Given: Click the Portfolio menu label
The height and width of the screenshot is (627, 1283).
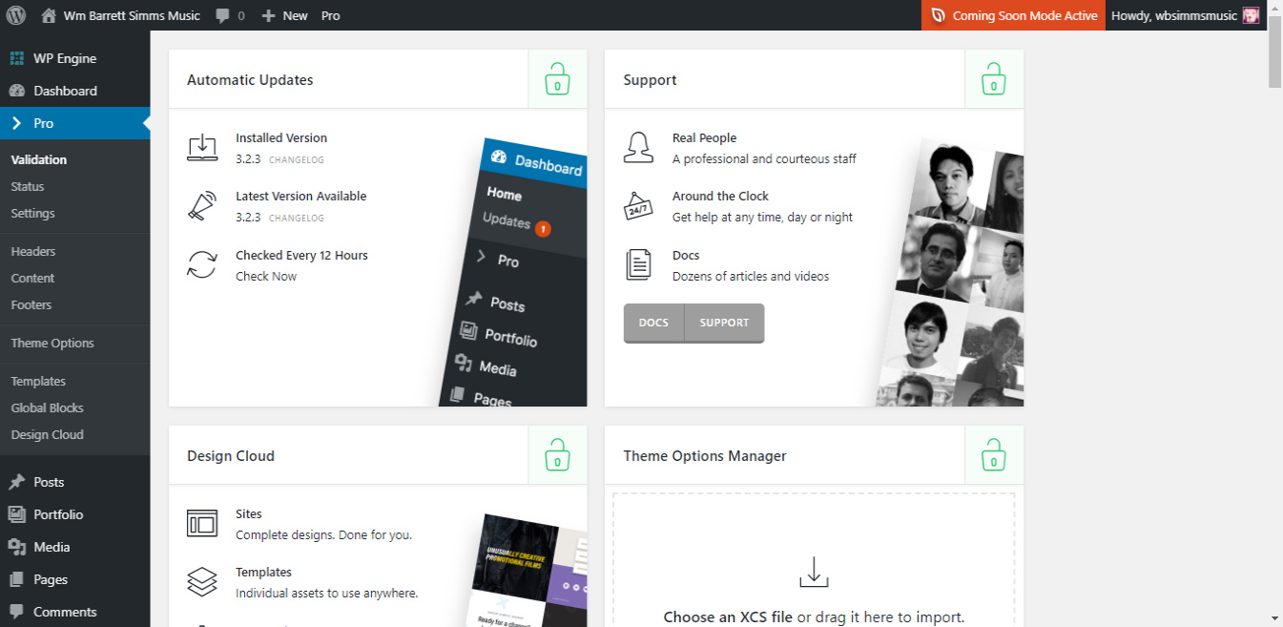Looking at the screenshot, I should click(x=58, y=514).
